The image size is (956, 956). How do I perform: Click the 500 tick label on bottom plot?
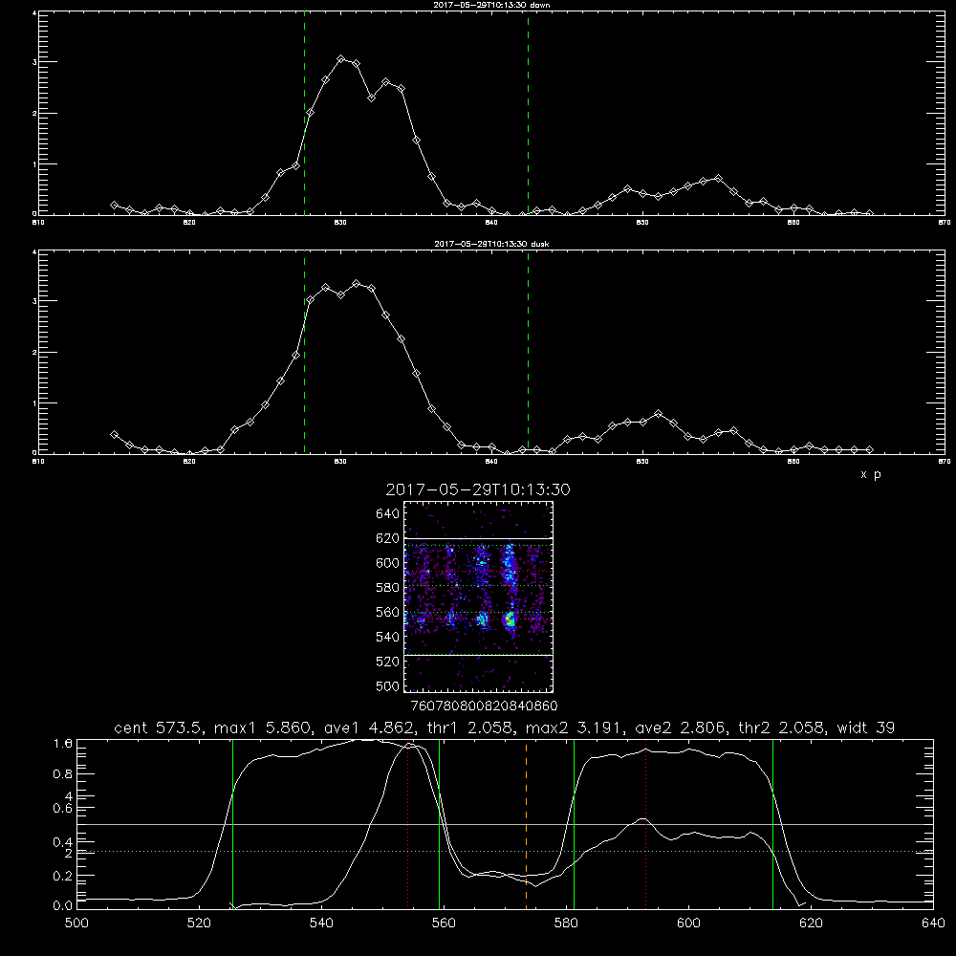point(76,923)
